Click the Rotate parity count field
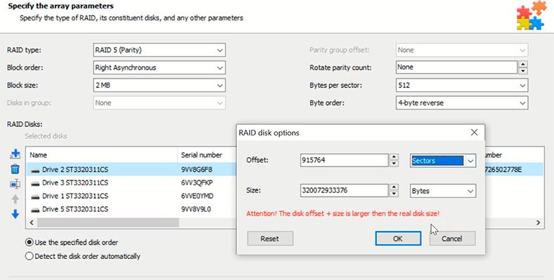 [x=457, y=67]
